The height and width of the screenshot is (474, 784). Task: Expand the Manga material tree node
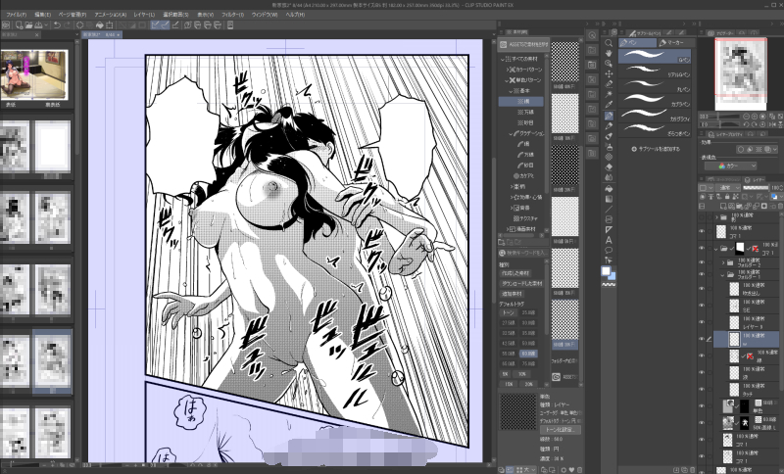click(507, 229)
